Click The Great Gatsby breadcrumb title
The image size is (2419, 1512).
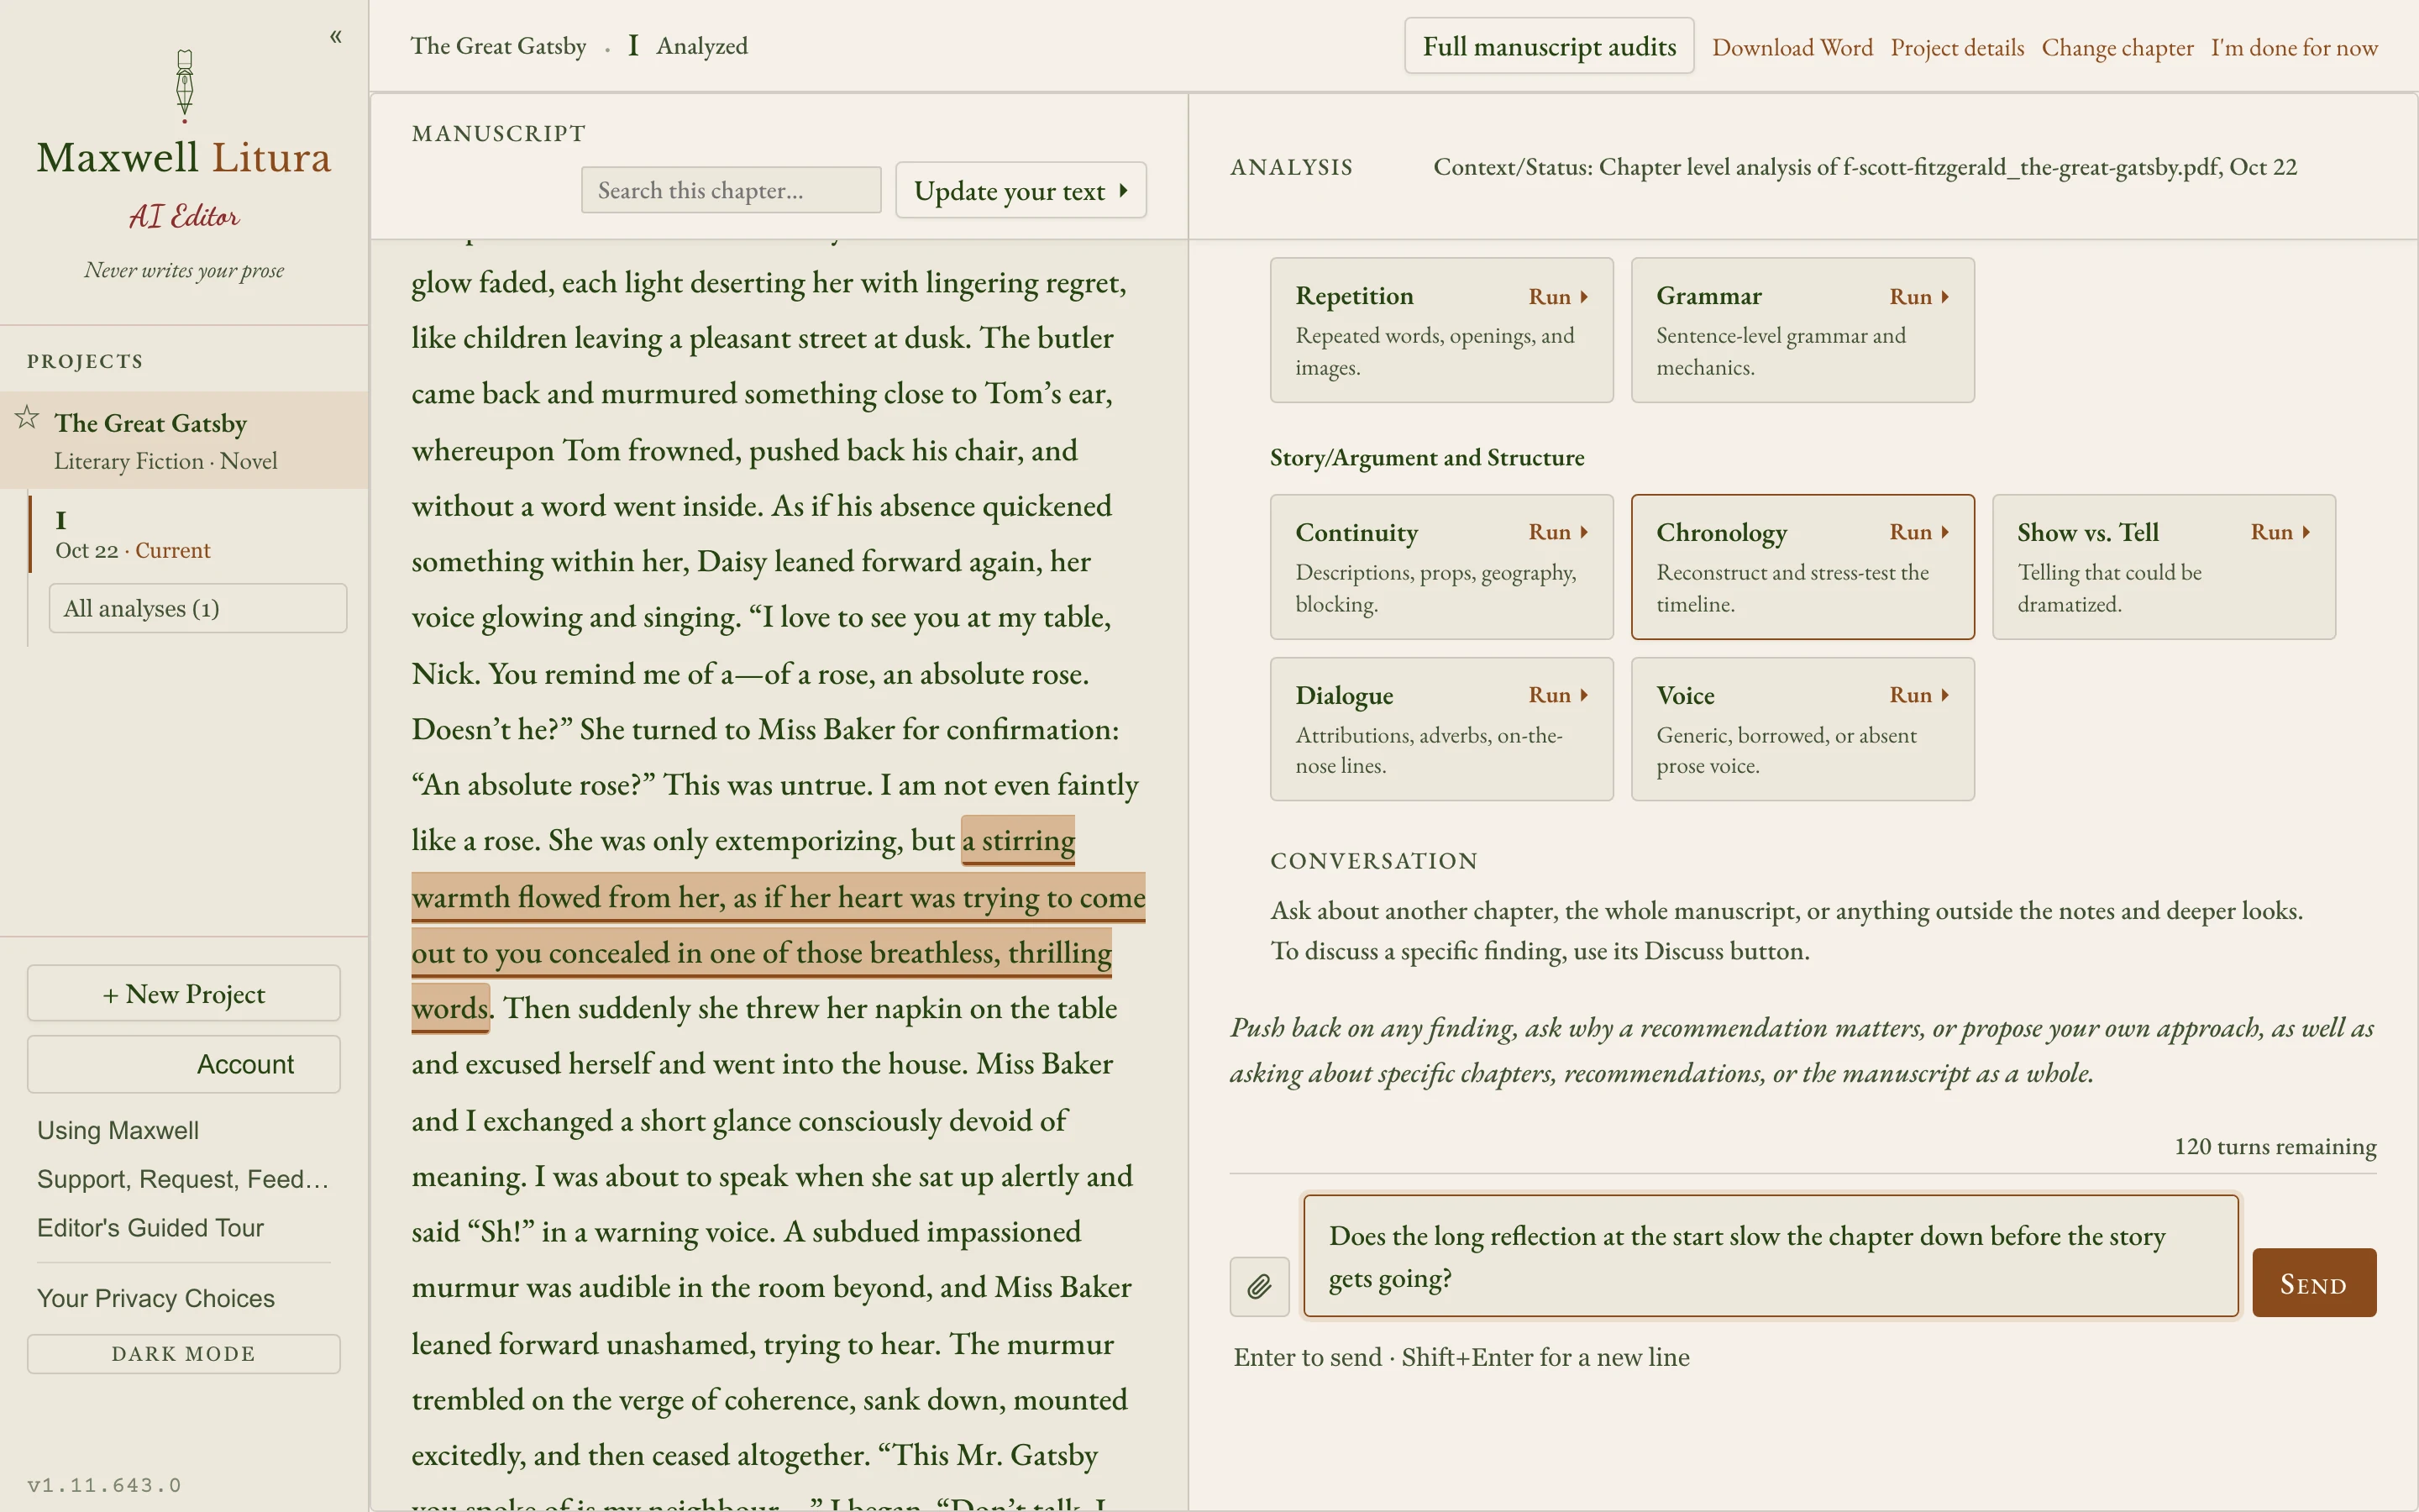tap(498, 46)
